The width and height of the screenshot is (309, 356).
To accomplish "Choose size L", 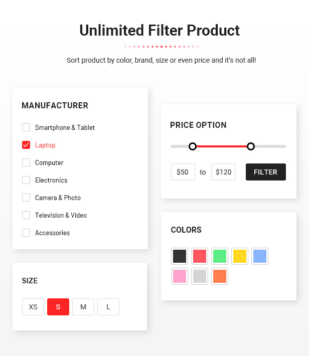I will 108,307.
